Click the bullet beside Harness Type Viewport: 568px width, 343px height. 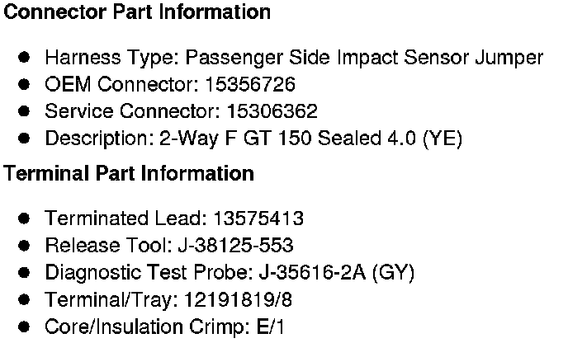[x=25, y=58]
